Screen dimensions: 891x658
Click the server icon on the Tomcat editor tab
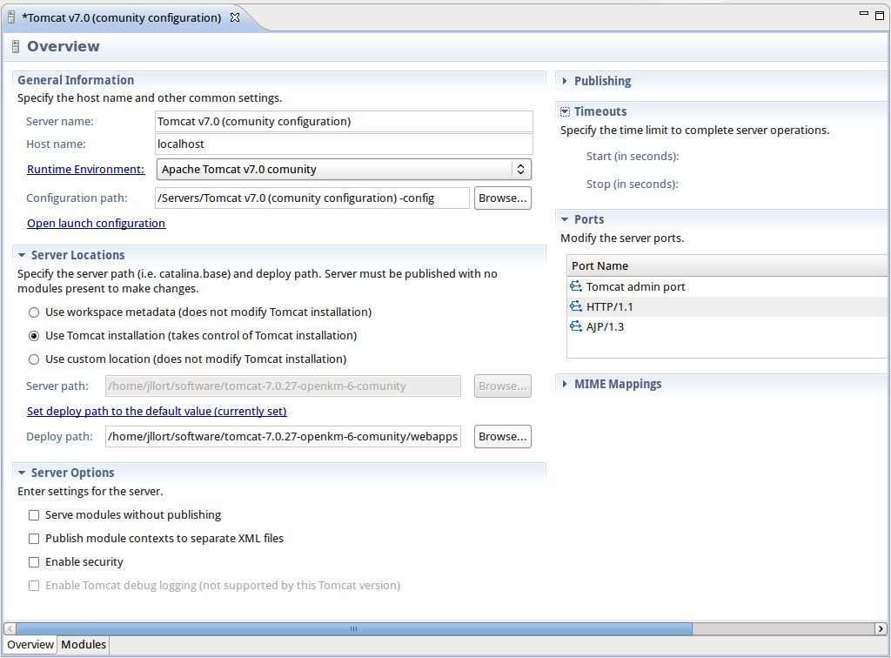(x=10, y=17)
